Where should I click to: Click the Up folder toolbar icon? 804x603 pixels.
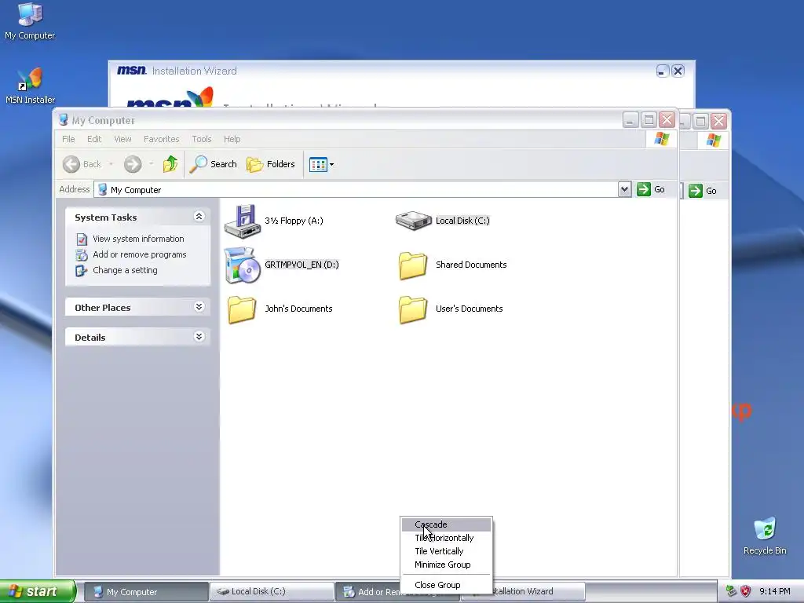(x=170, y=164)
